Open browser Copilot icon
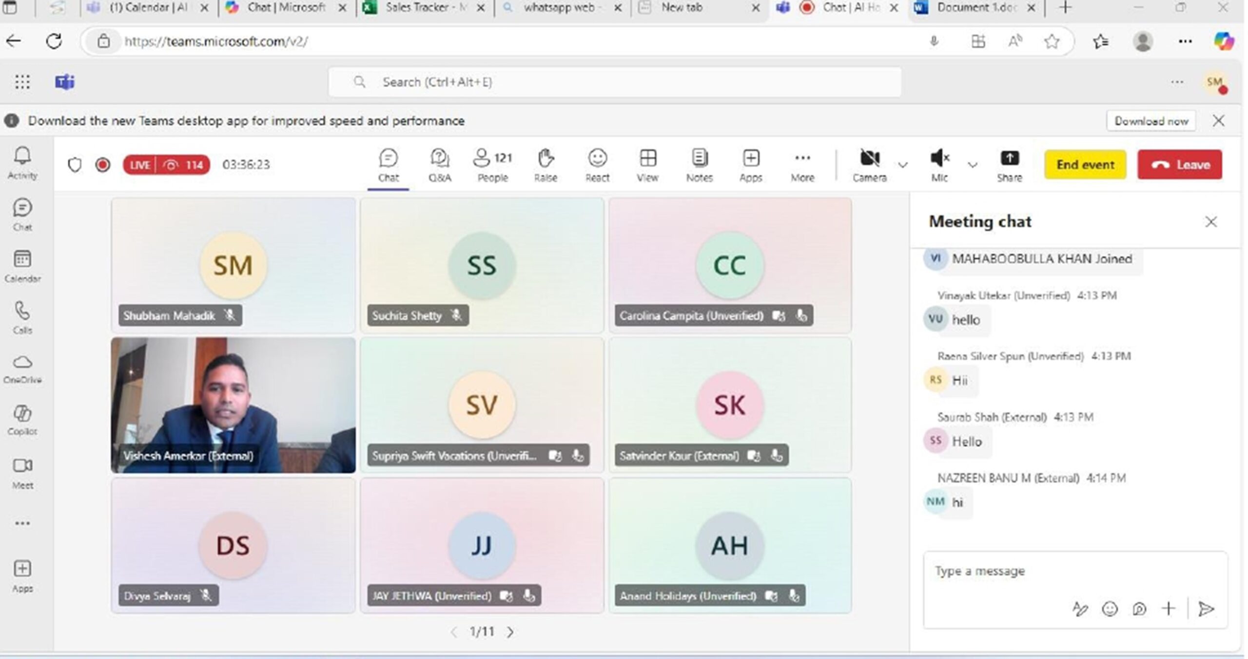This screenshot has height=659, width=1248. point(1224,41)
